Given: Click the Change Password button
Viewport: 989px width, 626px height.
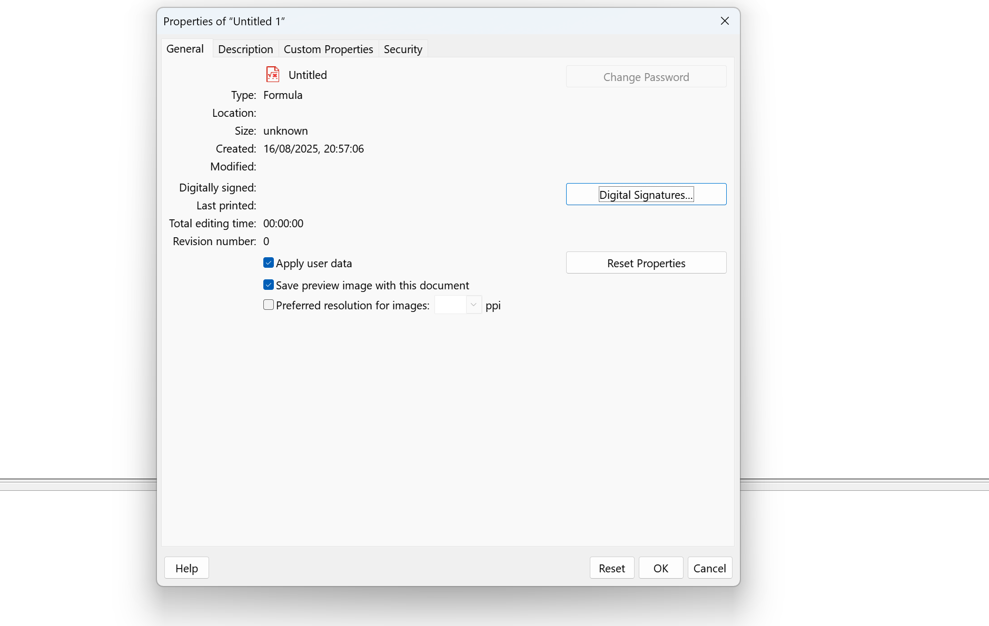Looking at the screenshot, I should 646,77.
